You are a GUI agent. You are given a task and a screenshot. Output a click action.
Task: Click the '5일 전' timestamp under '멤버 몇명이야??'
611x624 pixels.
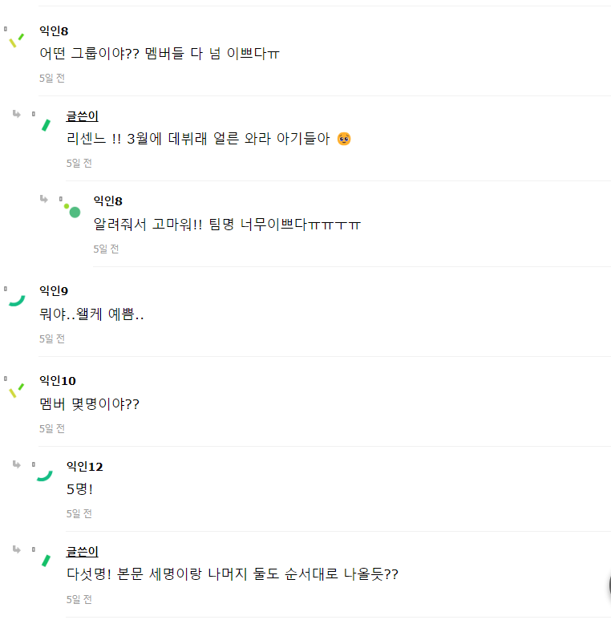click(x=52, y=429)
